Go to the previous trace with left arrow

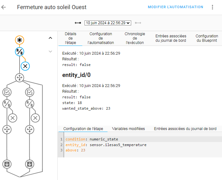click(78, 23)
